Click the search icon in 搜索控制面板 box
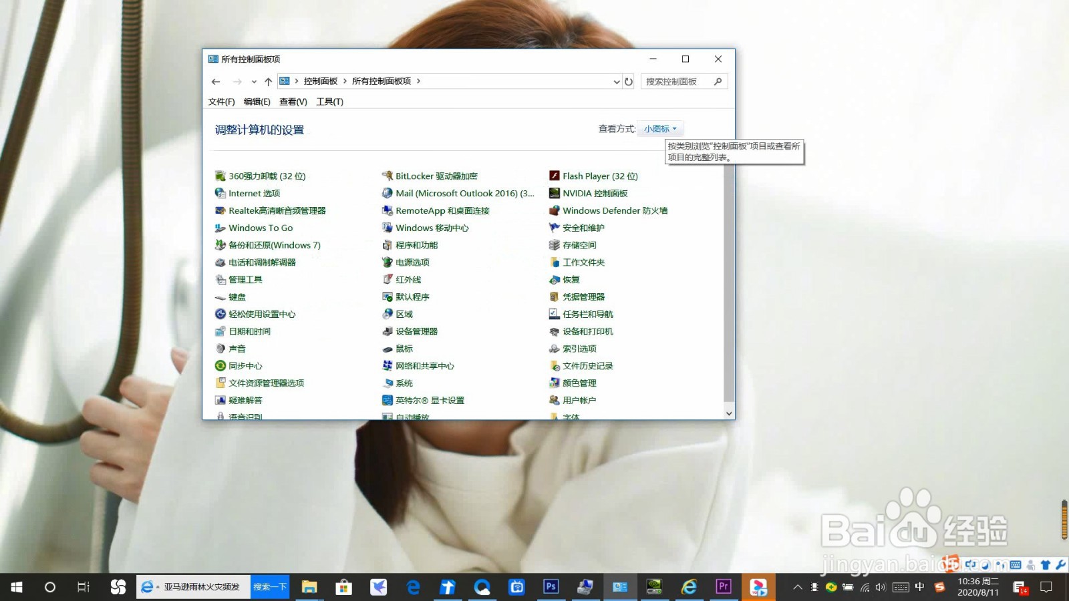The height and width of the screenshot is (601, 1069). (x=718, y=81)
